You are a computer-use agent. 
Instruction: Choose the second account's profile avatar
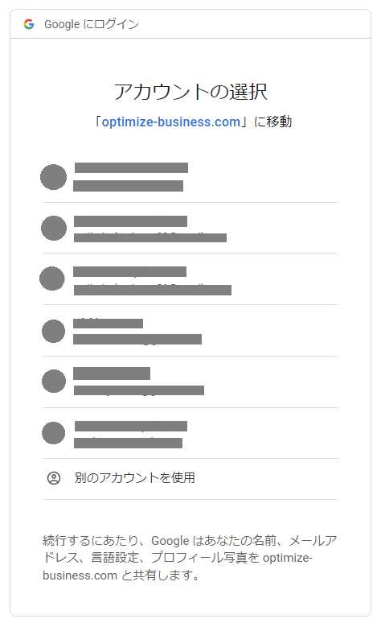tap(54, 228)
